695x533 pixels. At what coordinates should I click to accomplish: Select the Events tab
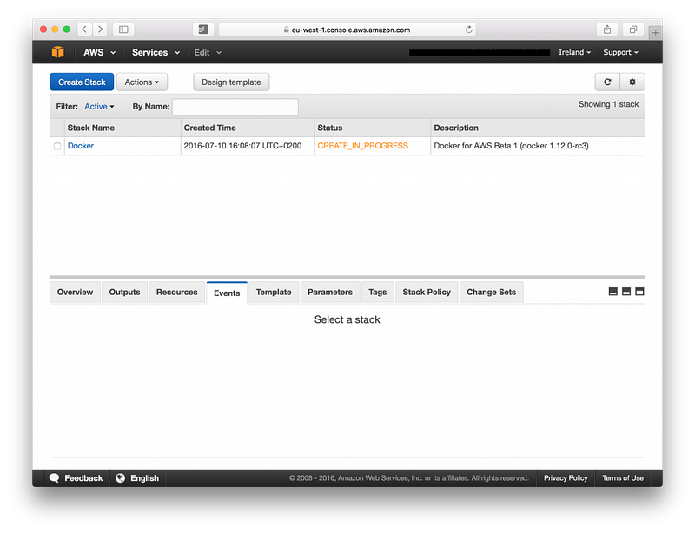[x=227, y=293]
